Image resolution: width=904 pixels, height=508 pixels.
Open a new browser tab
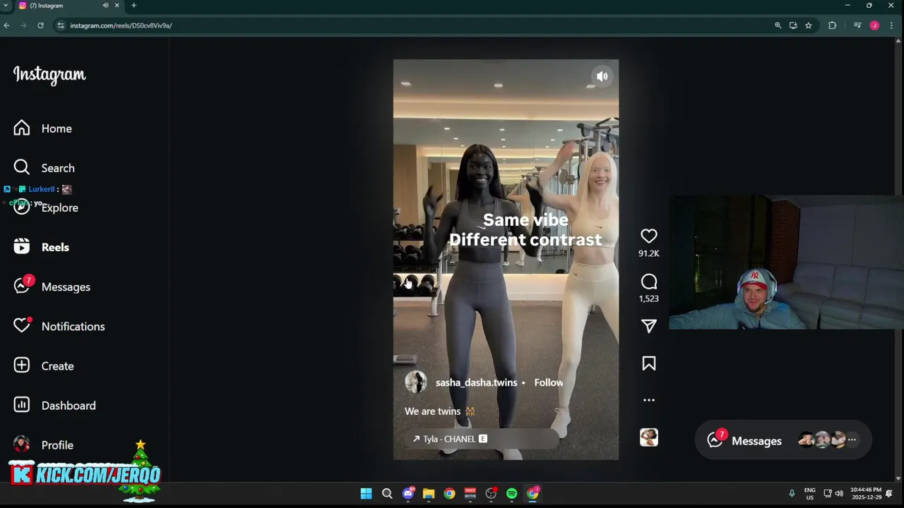(x=133, y=6)
